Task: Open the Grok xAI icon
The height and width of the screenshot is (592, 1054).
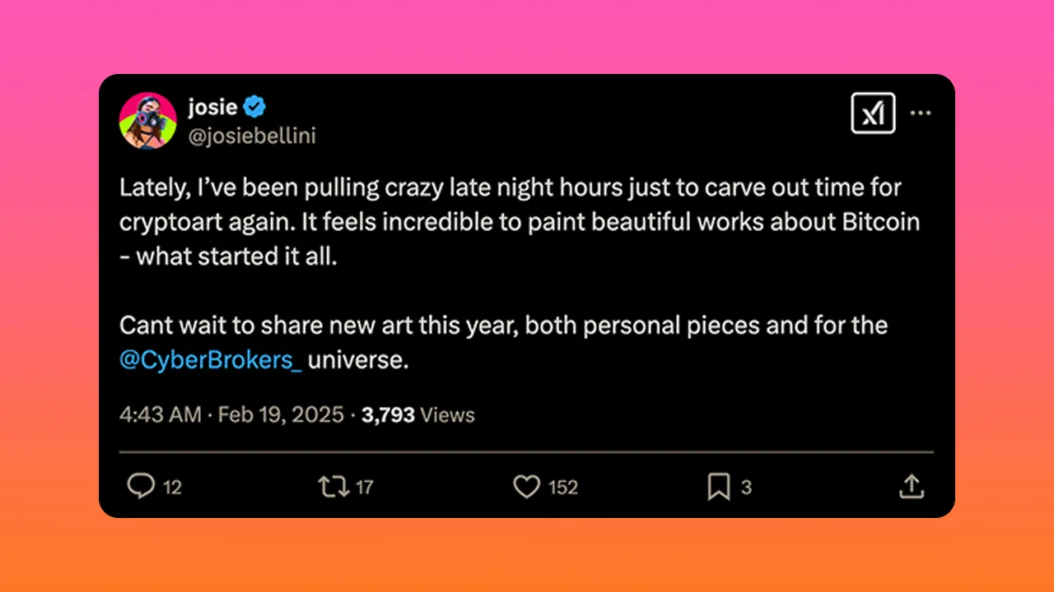Action: pos(873,113)
